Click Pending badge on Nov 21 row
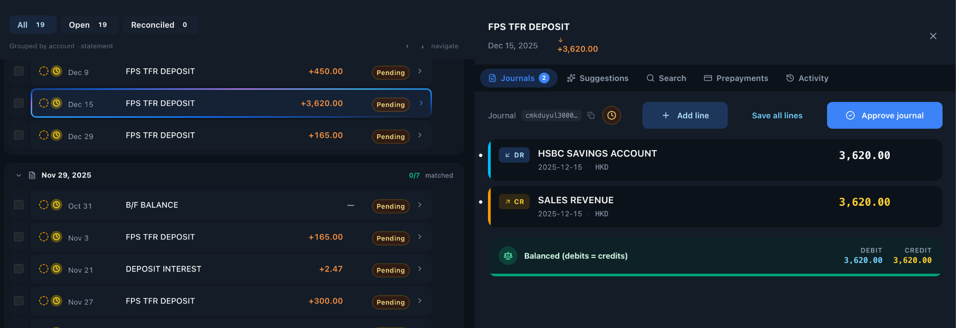Viewport: 956px width, 328px height. [x=391, y=270]
